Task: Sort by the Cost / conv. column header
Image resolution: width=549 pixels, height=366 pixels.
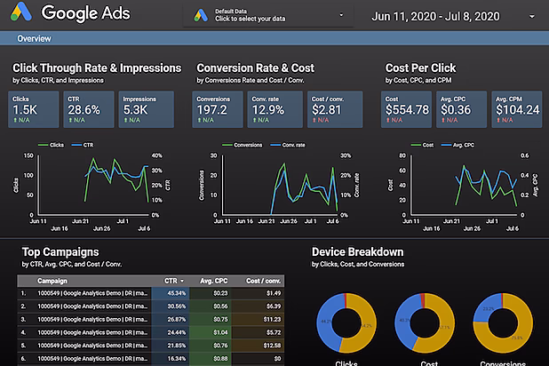Action: [x=263, y=281]
